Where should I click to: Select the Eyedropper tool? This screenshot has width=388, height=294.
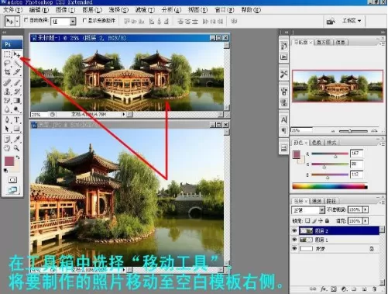(x=17, y=140)
